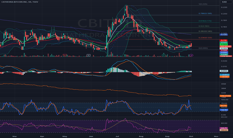Select the Fib level label 0.236(0.120)
Screen dimensions: 233x138
[x=205, y=38]
